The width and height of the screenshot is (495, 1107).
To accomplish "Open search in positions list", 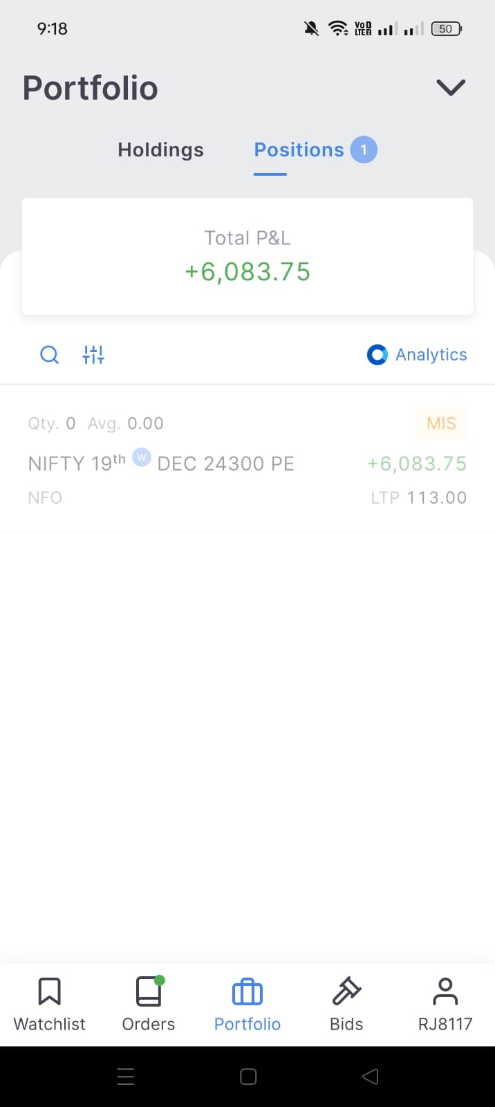I will point(50,355).
